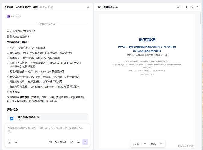The height and width of the screenshot is (150, 203).
Task: Open the ReAct论文综述.docx file card
Action: click(47, 117)
